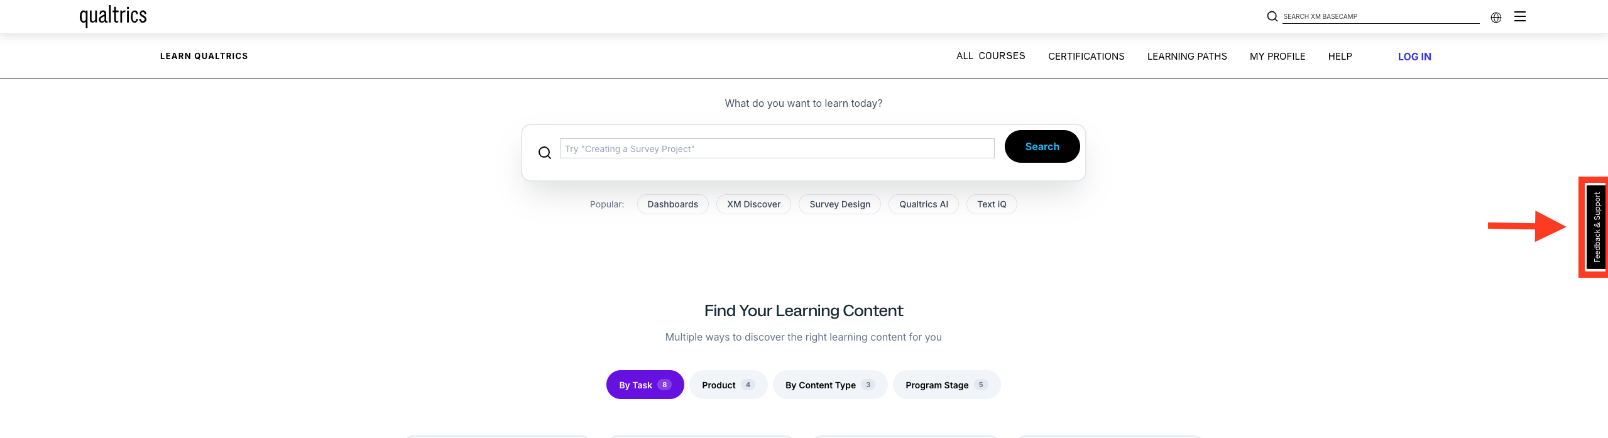
Task: Choose the Survey Design popular topic
Action: (840, 204)
